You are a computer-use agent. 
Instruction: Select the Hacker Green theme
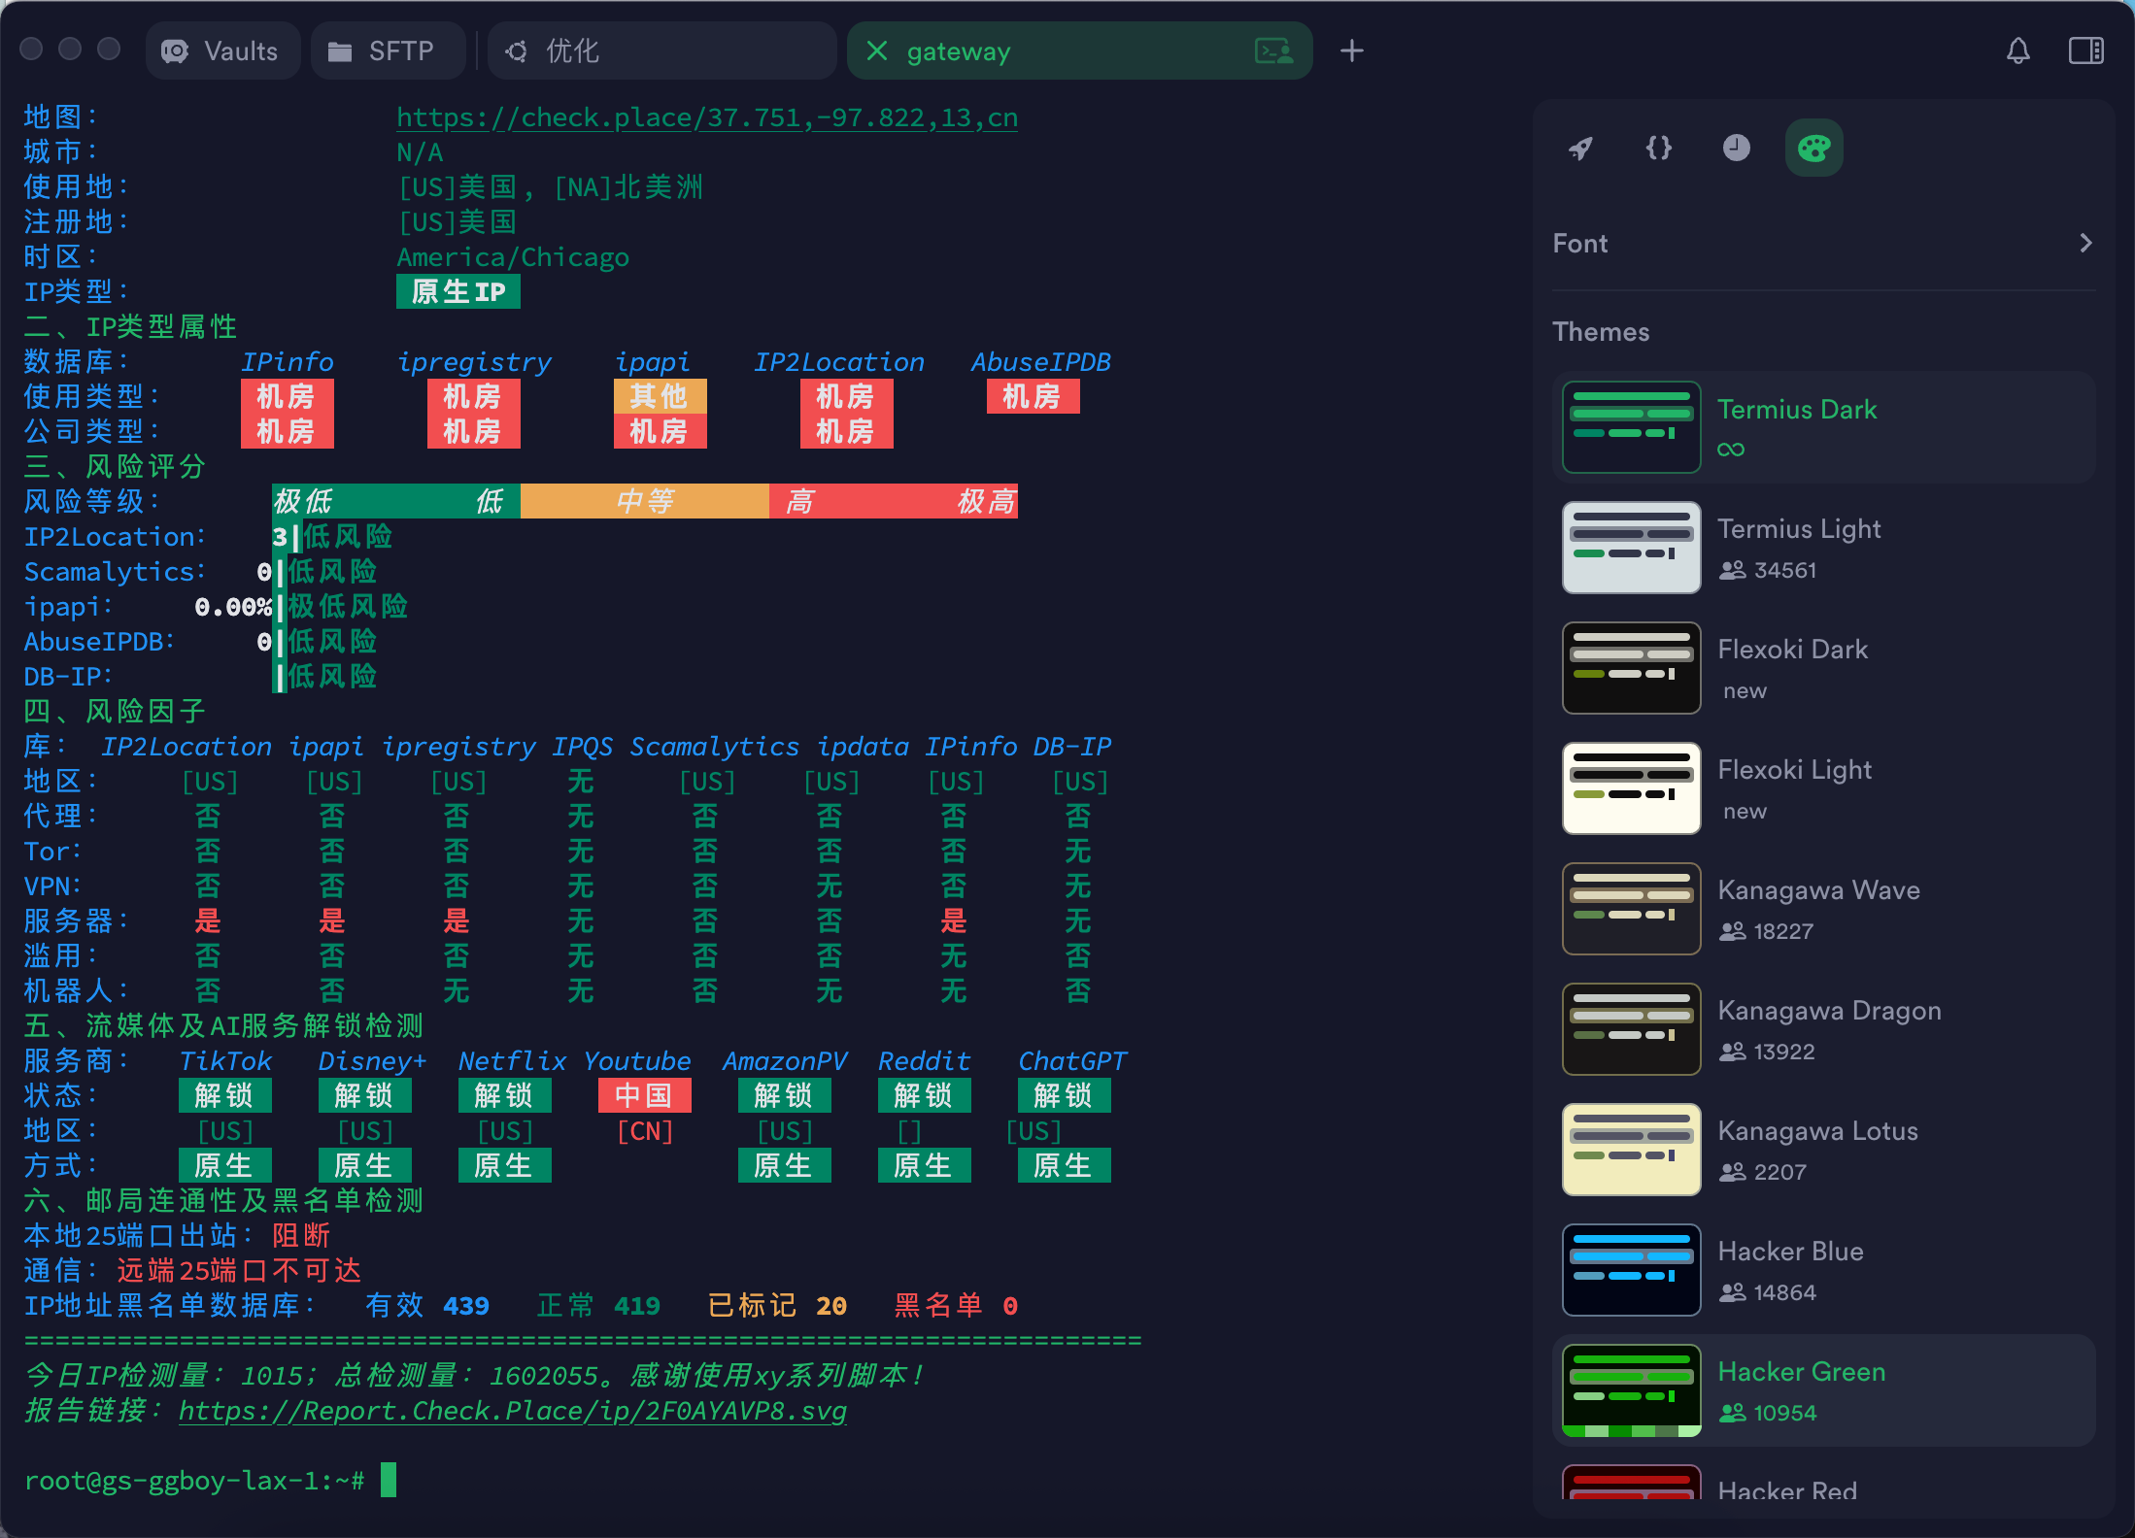click(x=1823, y=1390)
